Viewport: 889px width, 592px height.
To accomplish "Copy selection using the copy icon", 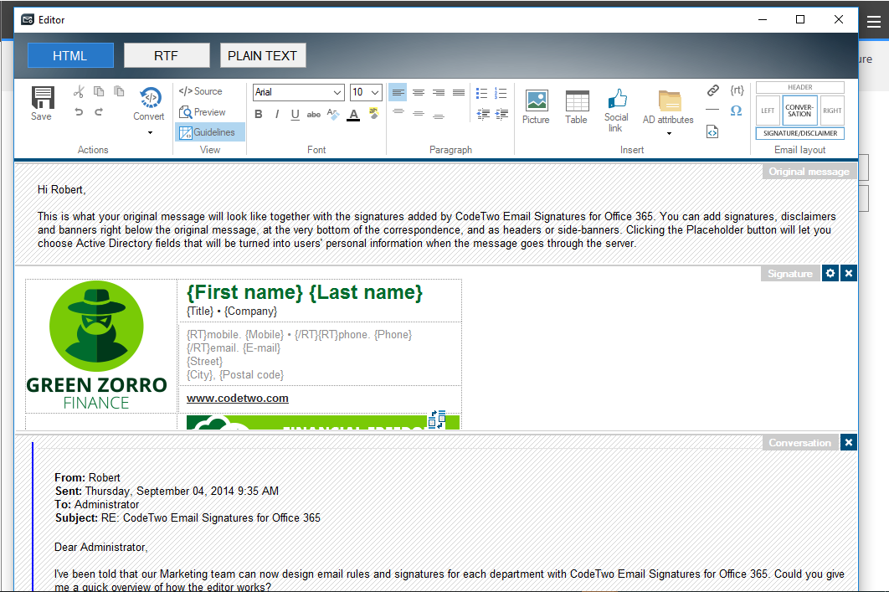I will pos(99,91).
